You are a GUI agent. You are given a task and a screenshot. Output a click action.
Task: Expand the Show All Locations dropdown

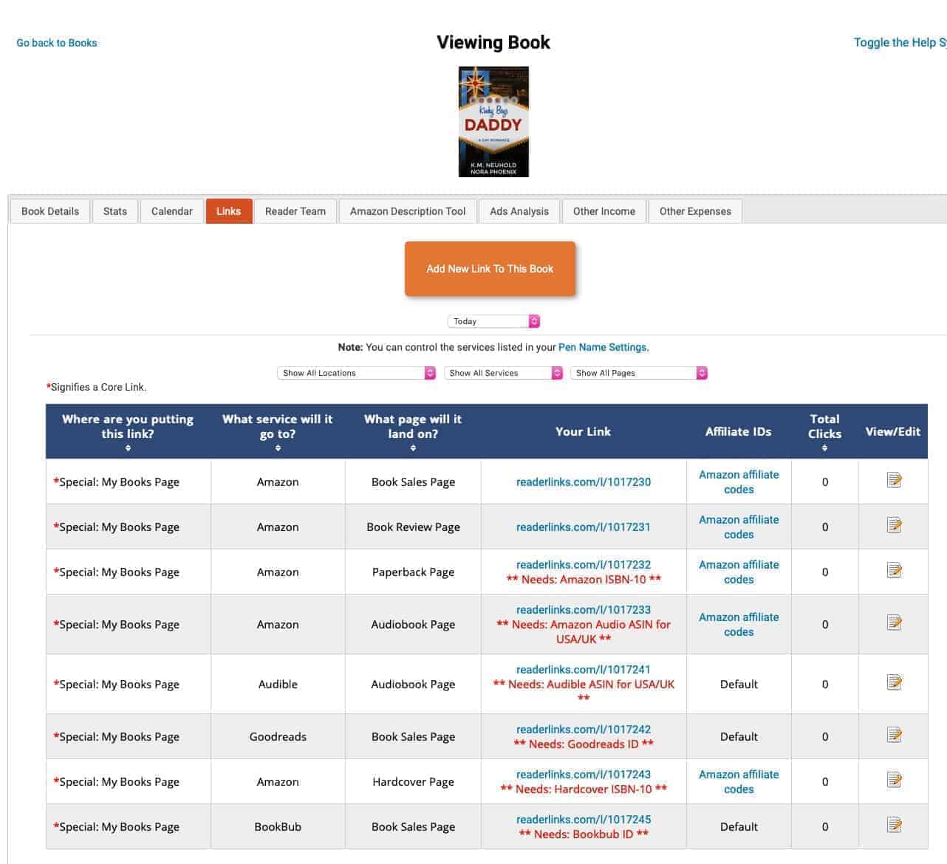(x=356, y=373)
